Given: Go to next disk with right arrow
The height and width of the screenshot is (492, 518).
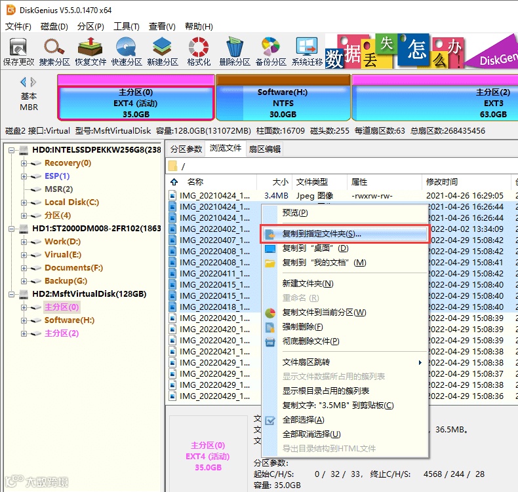Looking at the screenshot, I should (33, 82).
